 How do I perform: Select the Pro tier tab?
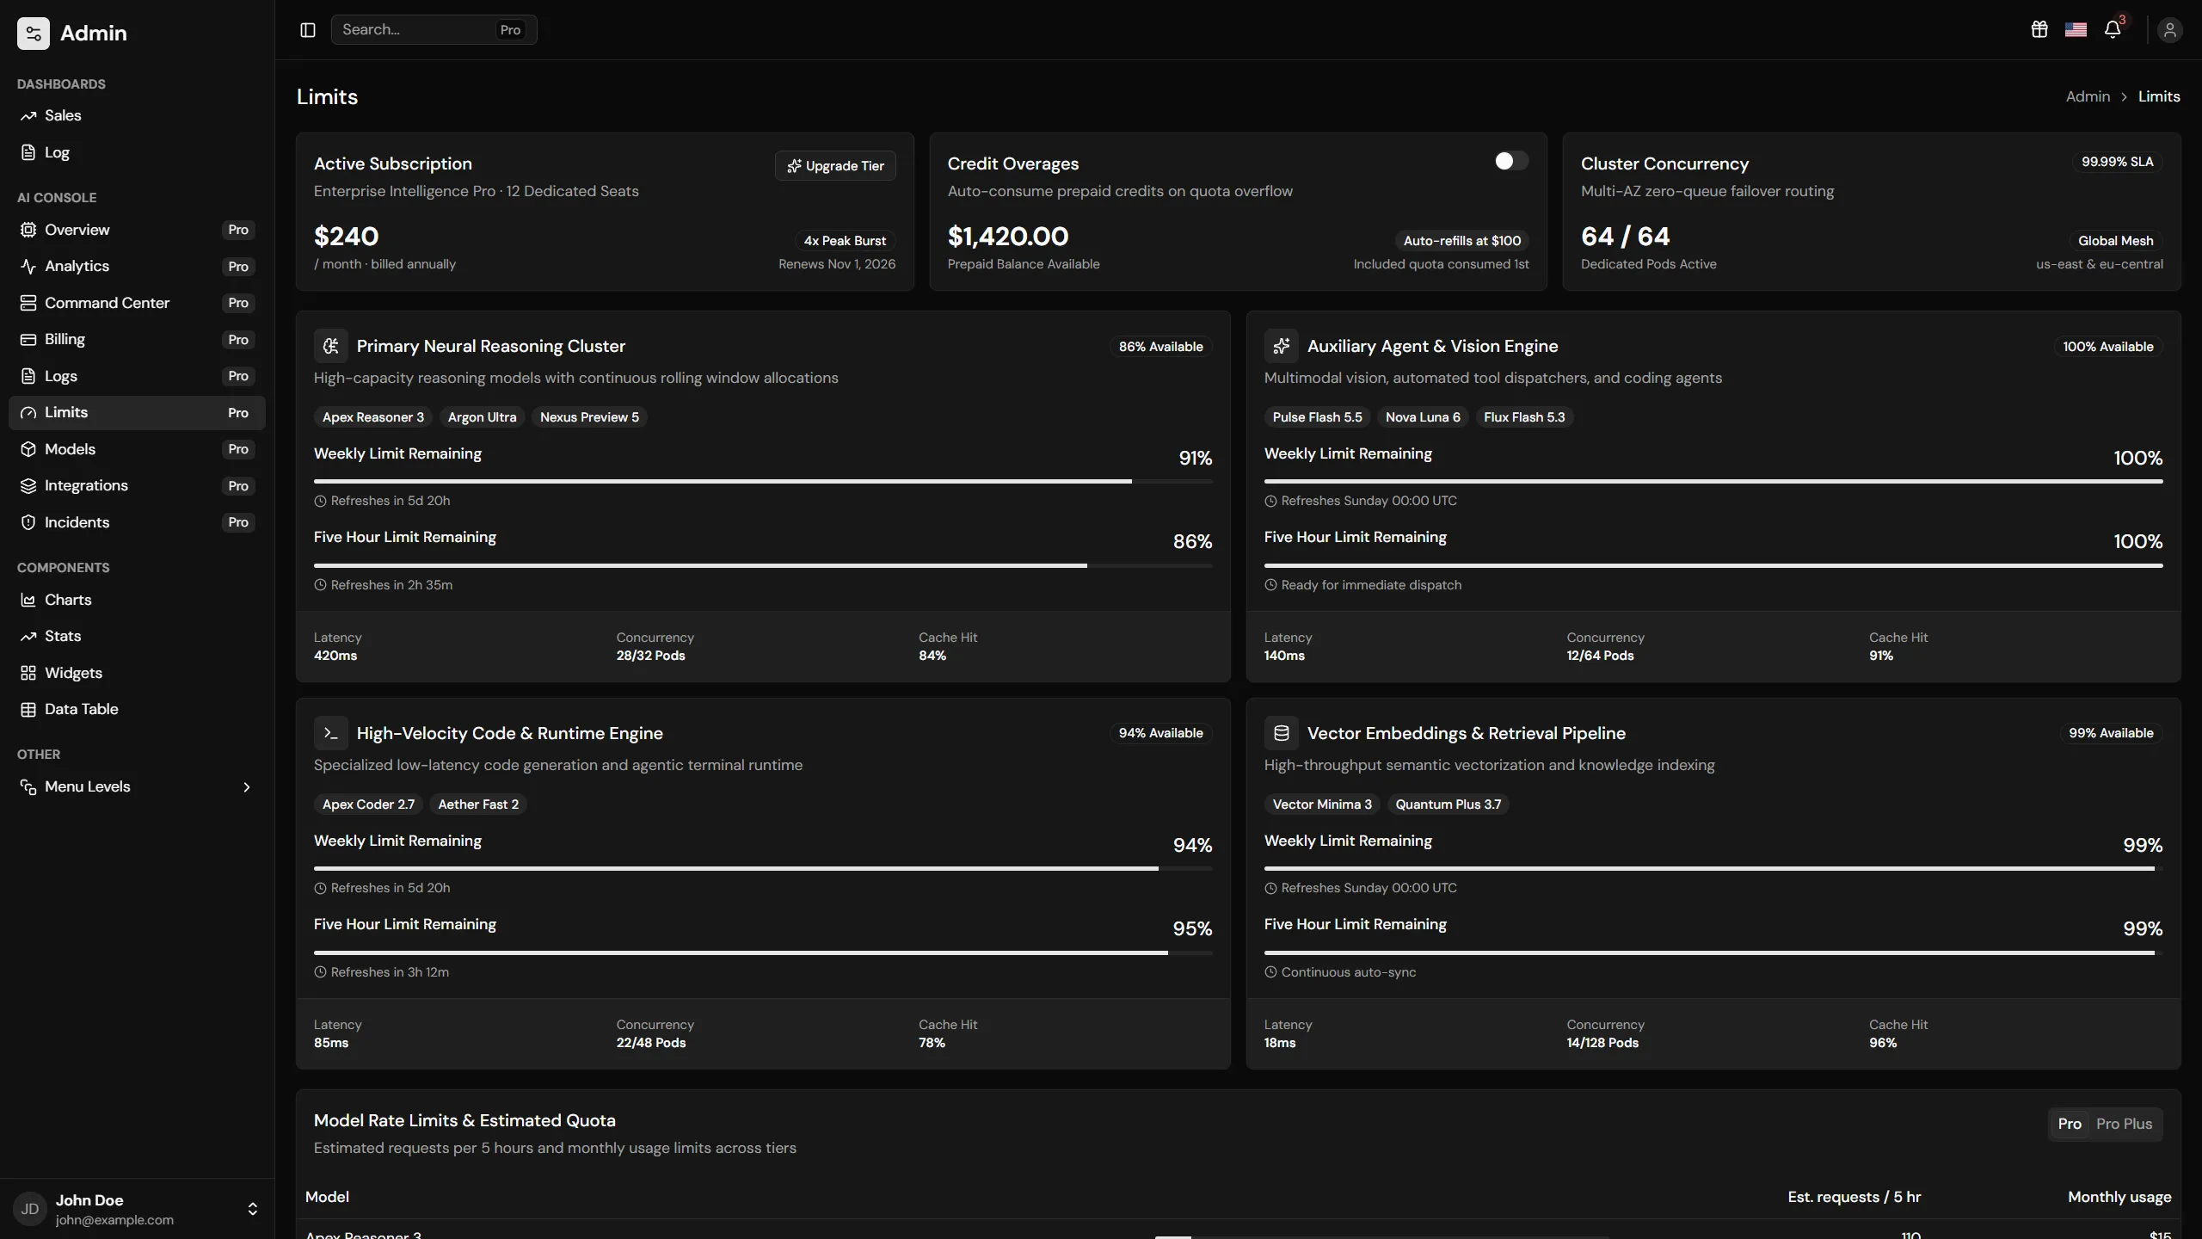2070,1124
